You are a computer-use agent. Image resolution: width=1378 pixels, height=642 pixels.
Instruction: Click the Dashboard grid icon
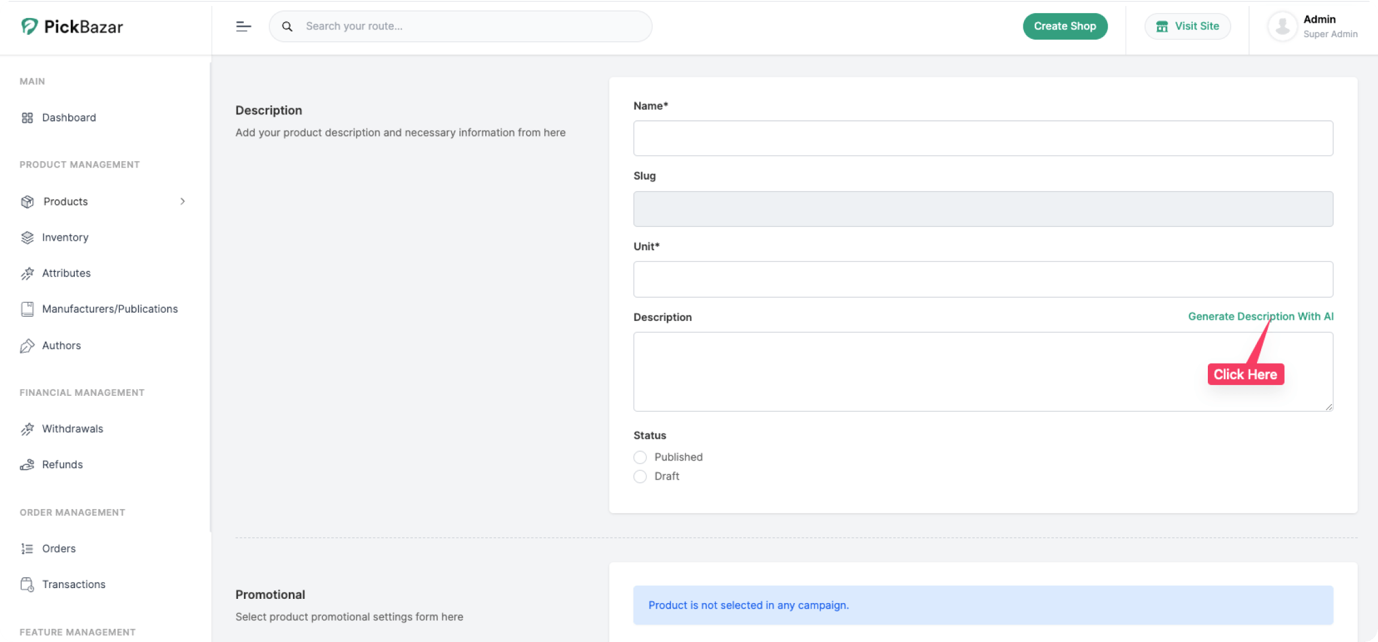click(x=27, y=118)
